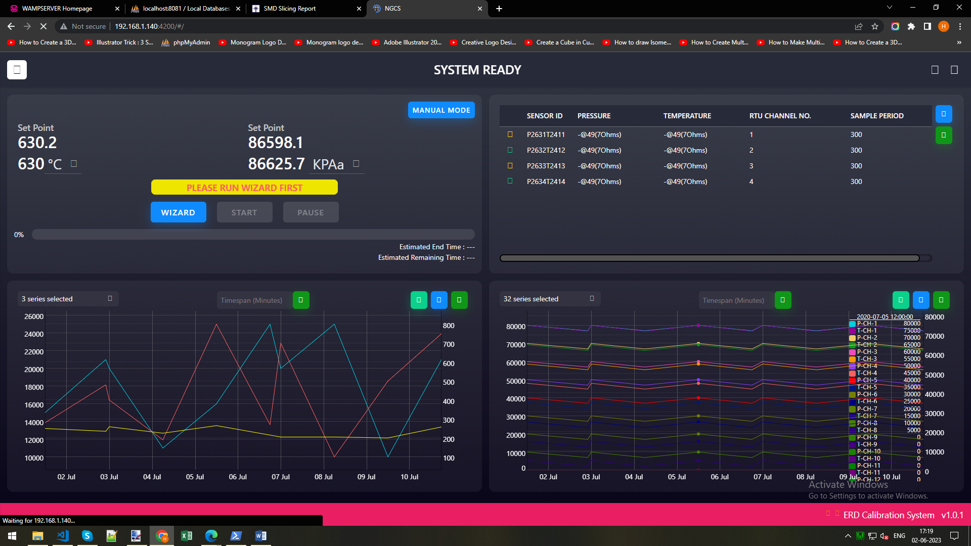Click green apply button next to left chart Timespan
971x546 pixels.
coord(301,300)
